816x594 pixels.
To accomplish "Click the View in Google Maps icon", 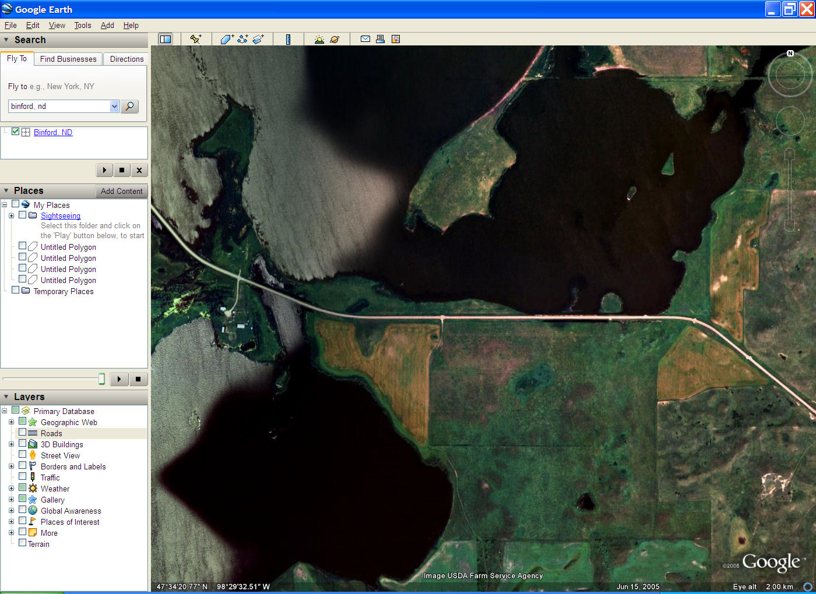I will (x=396, y=39).
